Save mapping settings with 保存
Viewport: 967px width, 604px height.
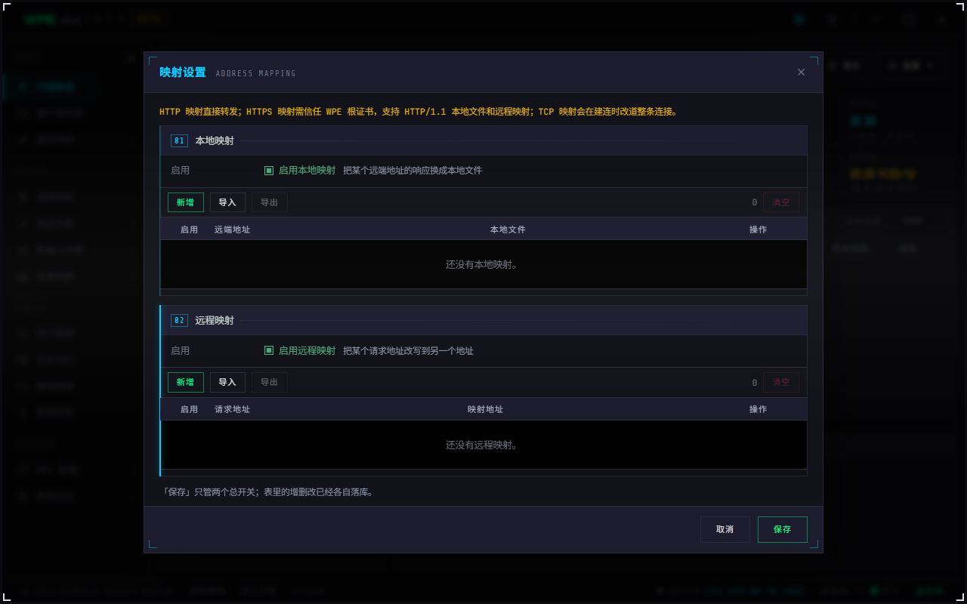(x=783, y=529)
